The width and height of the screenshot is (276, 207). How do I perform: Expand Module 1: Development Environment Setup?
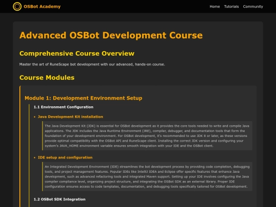[83, 98]
